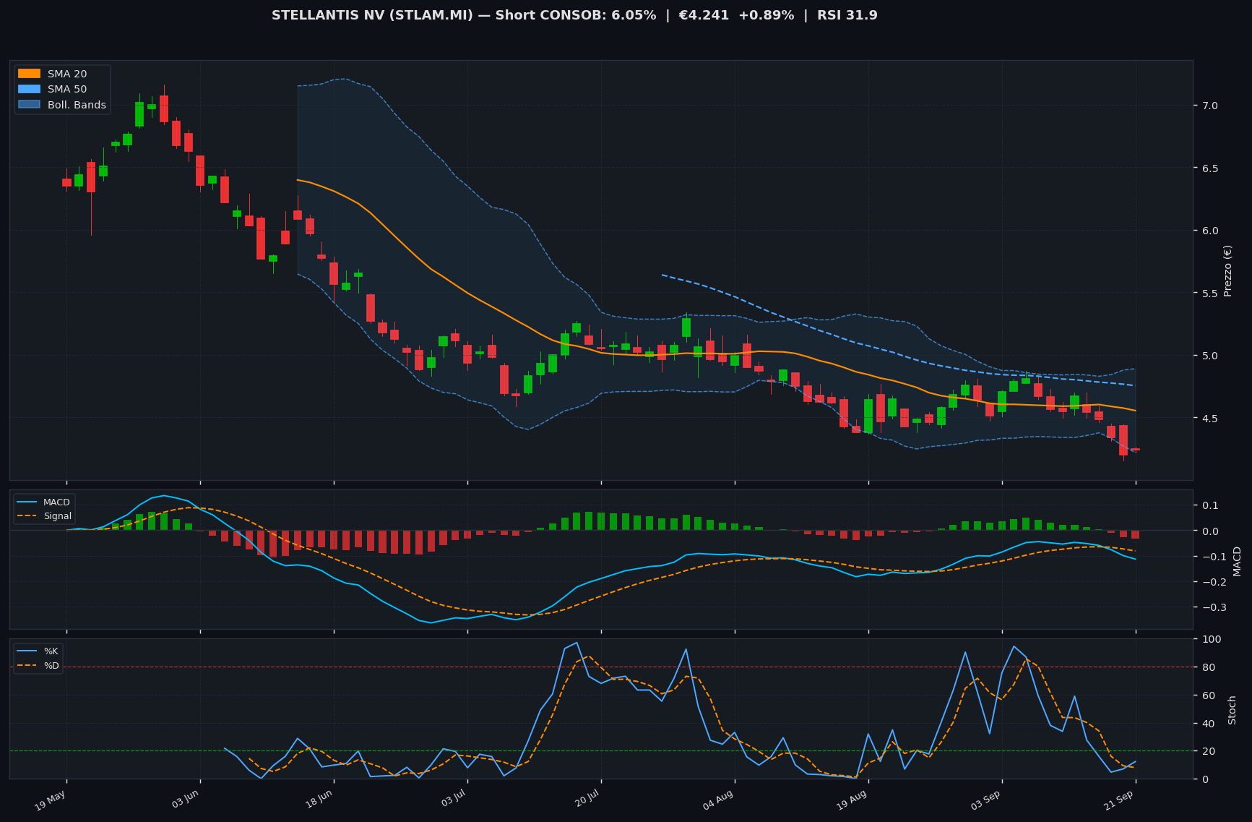1252x822 pixels.
Task: Click the 20 stochastic axis tick
Action: click(x=1207, y=751)
